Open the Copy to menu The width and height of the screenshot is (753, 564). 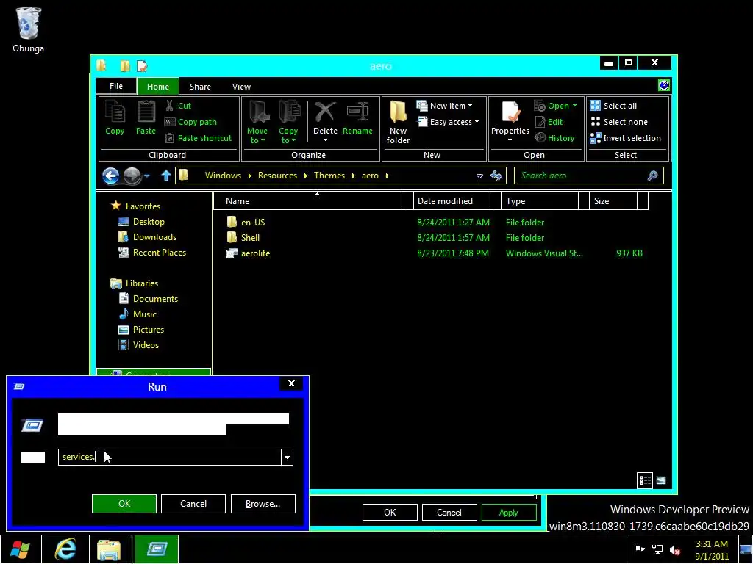pyautogui.click(x=288, y=123)
